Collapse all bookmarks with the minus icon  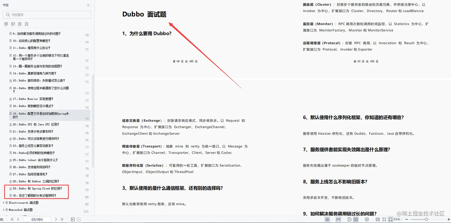point(13,24)
